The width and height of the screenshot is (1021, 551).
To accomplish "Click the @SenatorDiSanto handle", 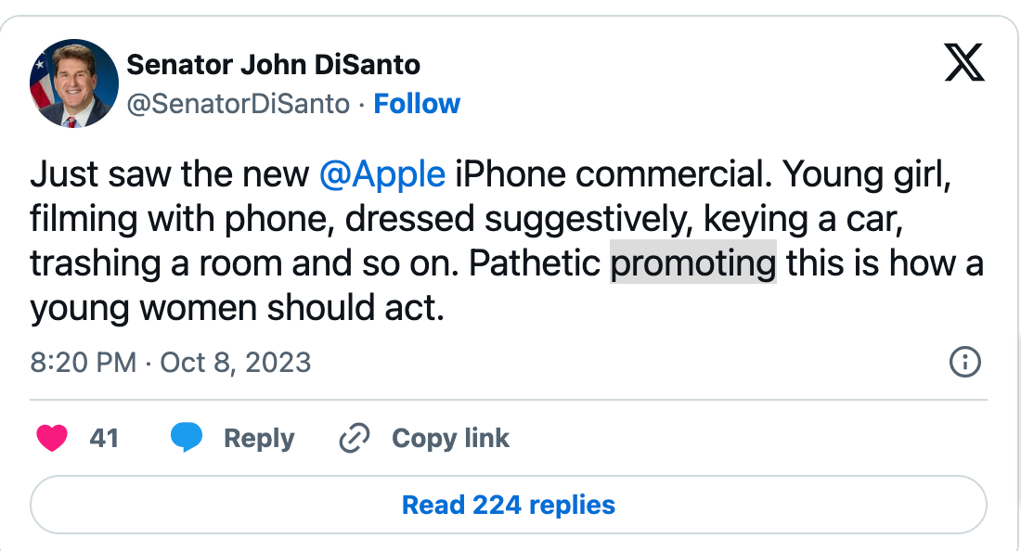I will (x=238, y=104).
